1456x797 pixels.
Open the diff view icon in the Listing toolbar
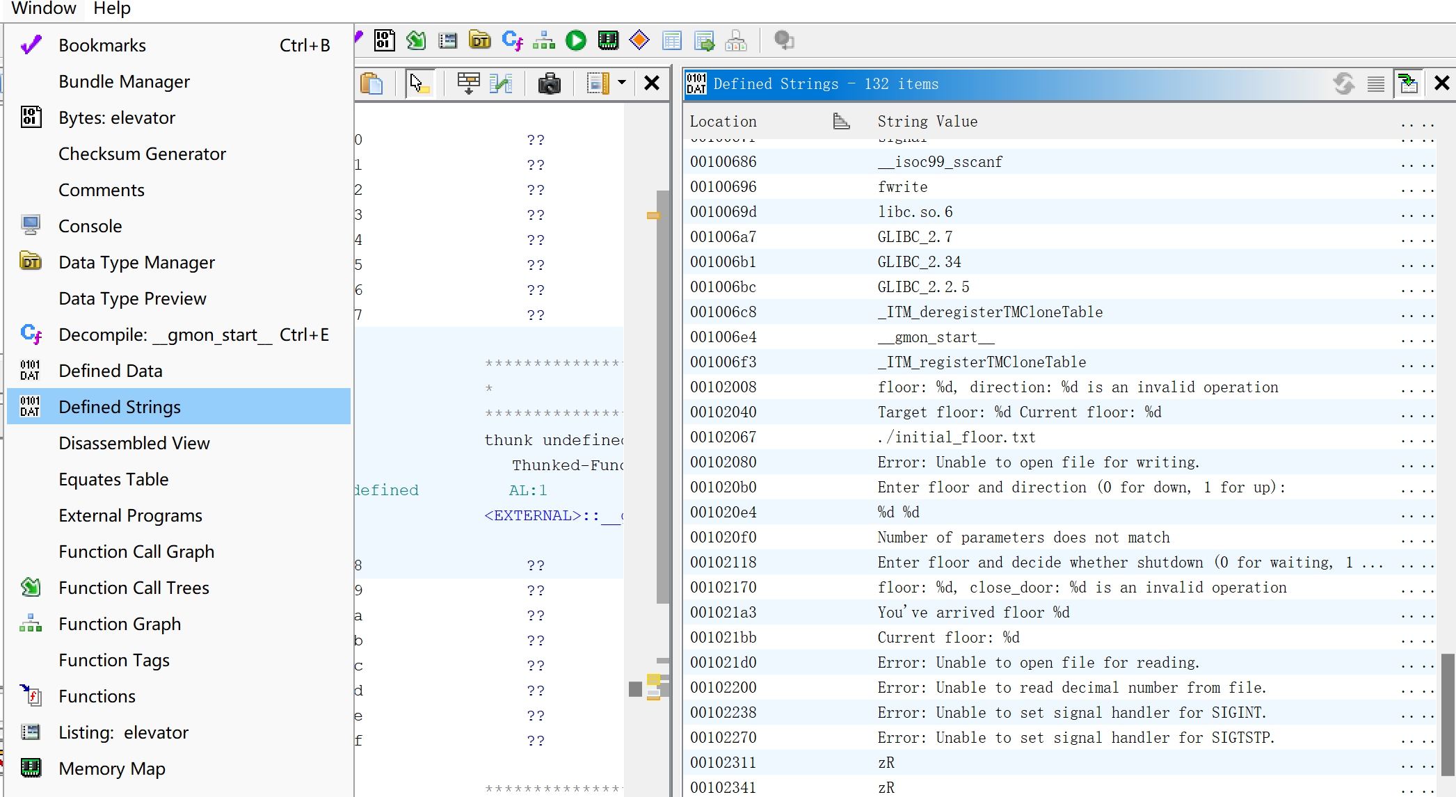[501, 84]
